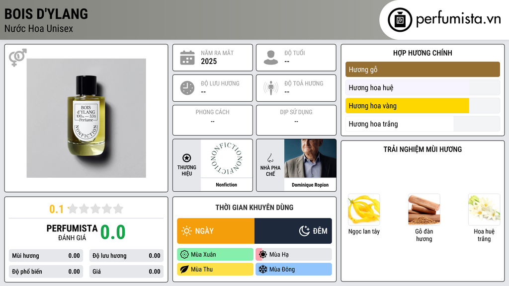Image resolution: width=509 pixels, height=286 pixels.
Task: Click the star badge icon above Thương hiệu
Action: (187, 158)
